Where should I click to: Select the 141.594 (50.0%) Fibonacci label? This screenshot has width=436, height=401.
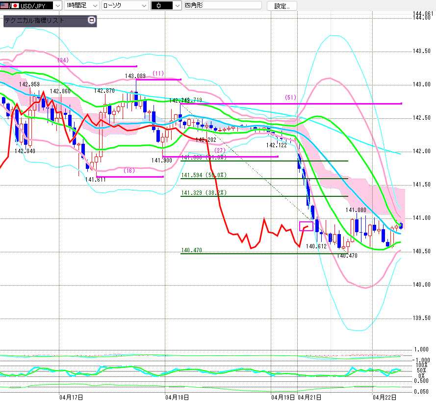(204, 175)
